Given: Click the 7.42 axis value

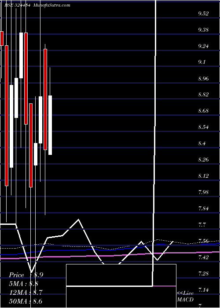Looking at the screenshot, I should [x=203, y=257].
